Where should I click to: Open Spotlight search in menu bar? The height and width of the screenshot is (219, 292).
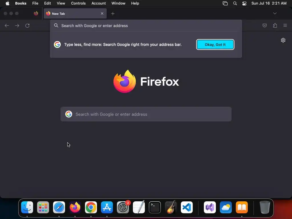(x=235, y=3)
